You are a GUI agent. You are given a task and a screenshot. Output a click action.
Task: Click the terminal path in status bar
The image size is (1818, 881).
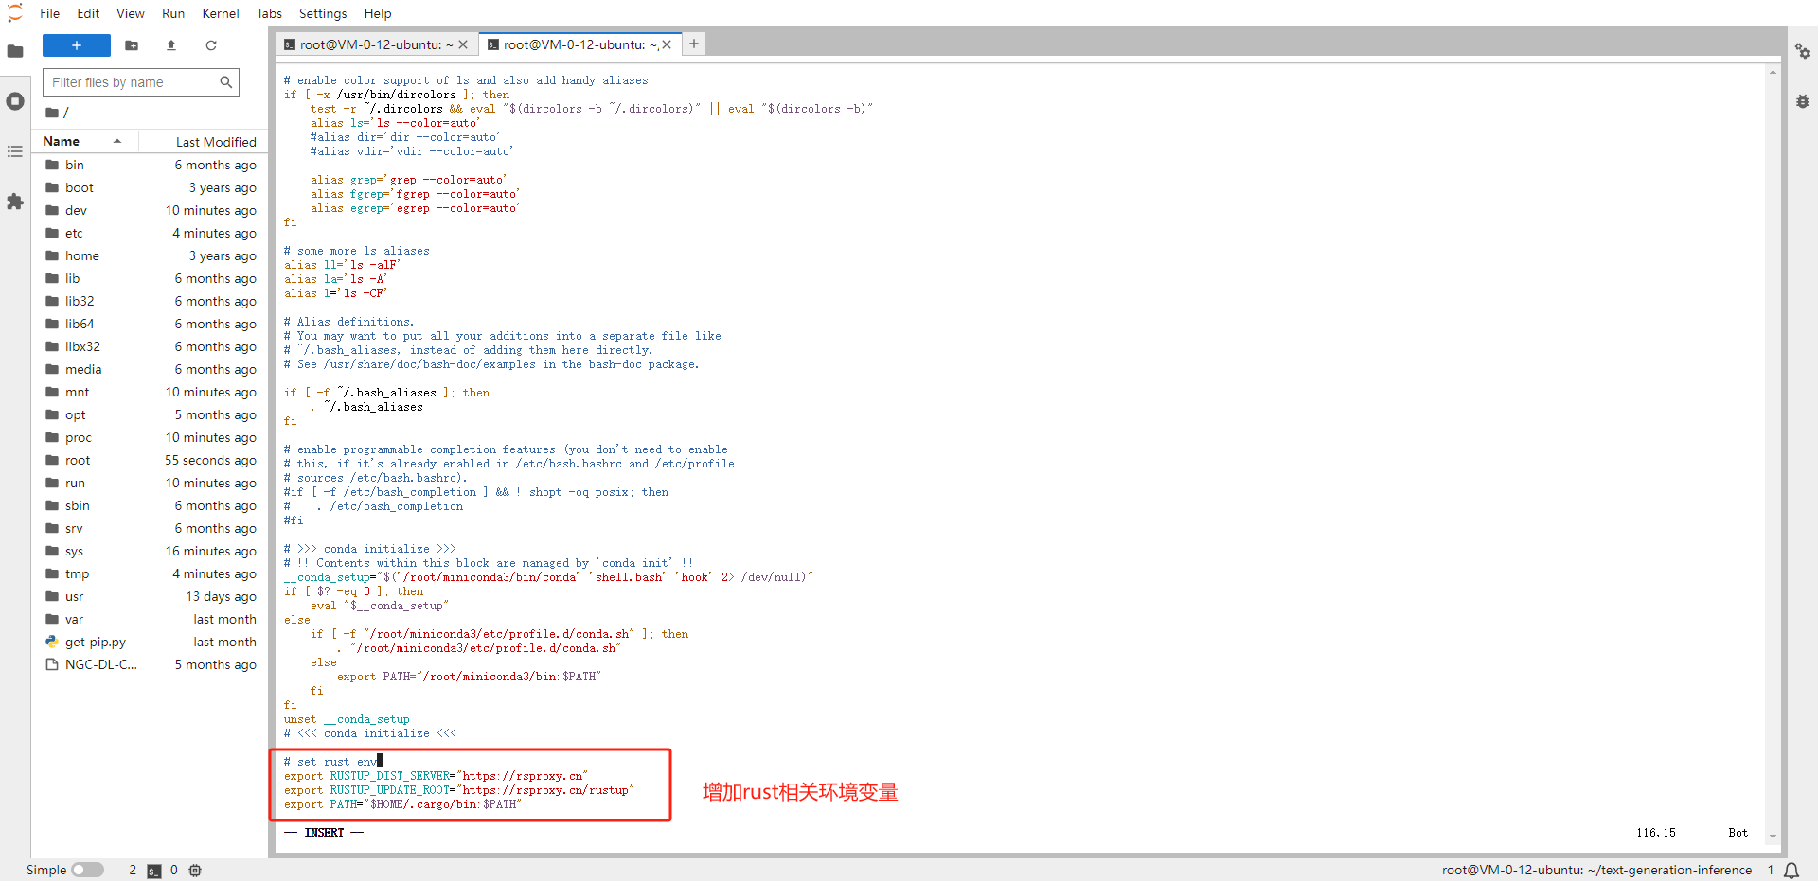1596,870
